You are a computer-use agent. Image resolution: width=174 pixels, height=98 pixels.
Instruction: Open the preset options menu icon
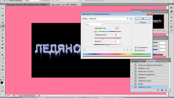tap(131, 19)
